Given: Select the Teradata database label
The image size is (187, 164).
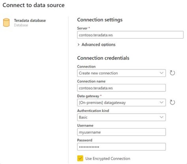Looking at the screenshot, I should click(x=30, y=20).
